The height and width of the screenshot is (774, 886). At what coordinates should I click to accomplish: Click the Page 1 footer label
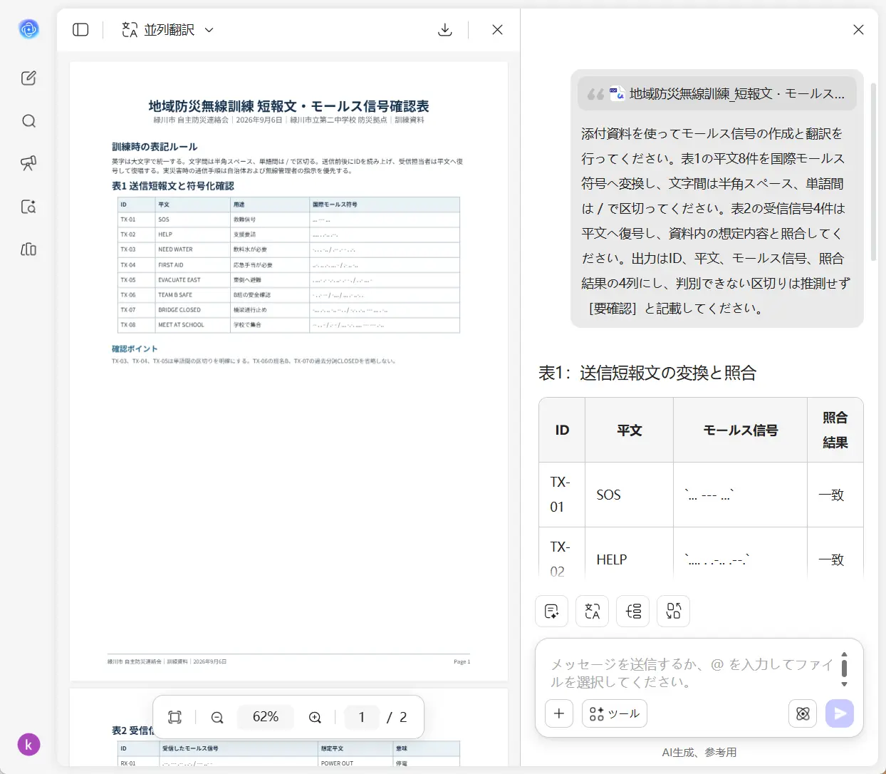tap(462, 661)
